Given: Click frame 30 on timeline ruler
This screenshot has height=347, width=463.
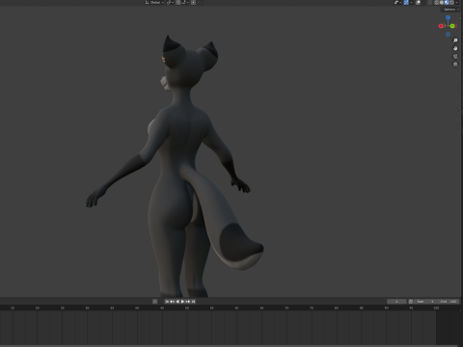Looking at the screenshot, I should click(87, 307).
